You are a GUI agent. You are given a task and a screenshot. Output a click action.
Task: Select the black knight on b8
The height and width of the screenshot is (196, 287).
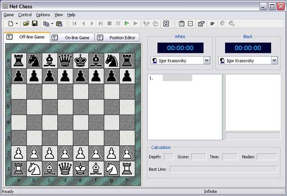(x=34, y=61)
